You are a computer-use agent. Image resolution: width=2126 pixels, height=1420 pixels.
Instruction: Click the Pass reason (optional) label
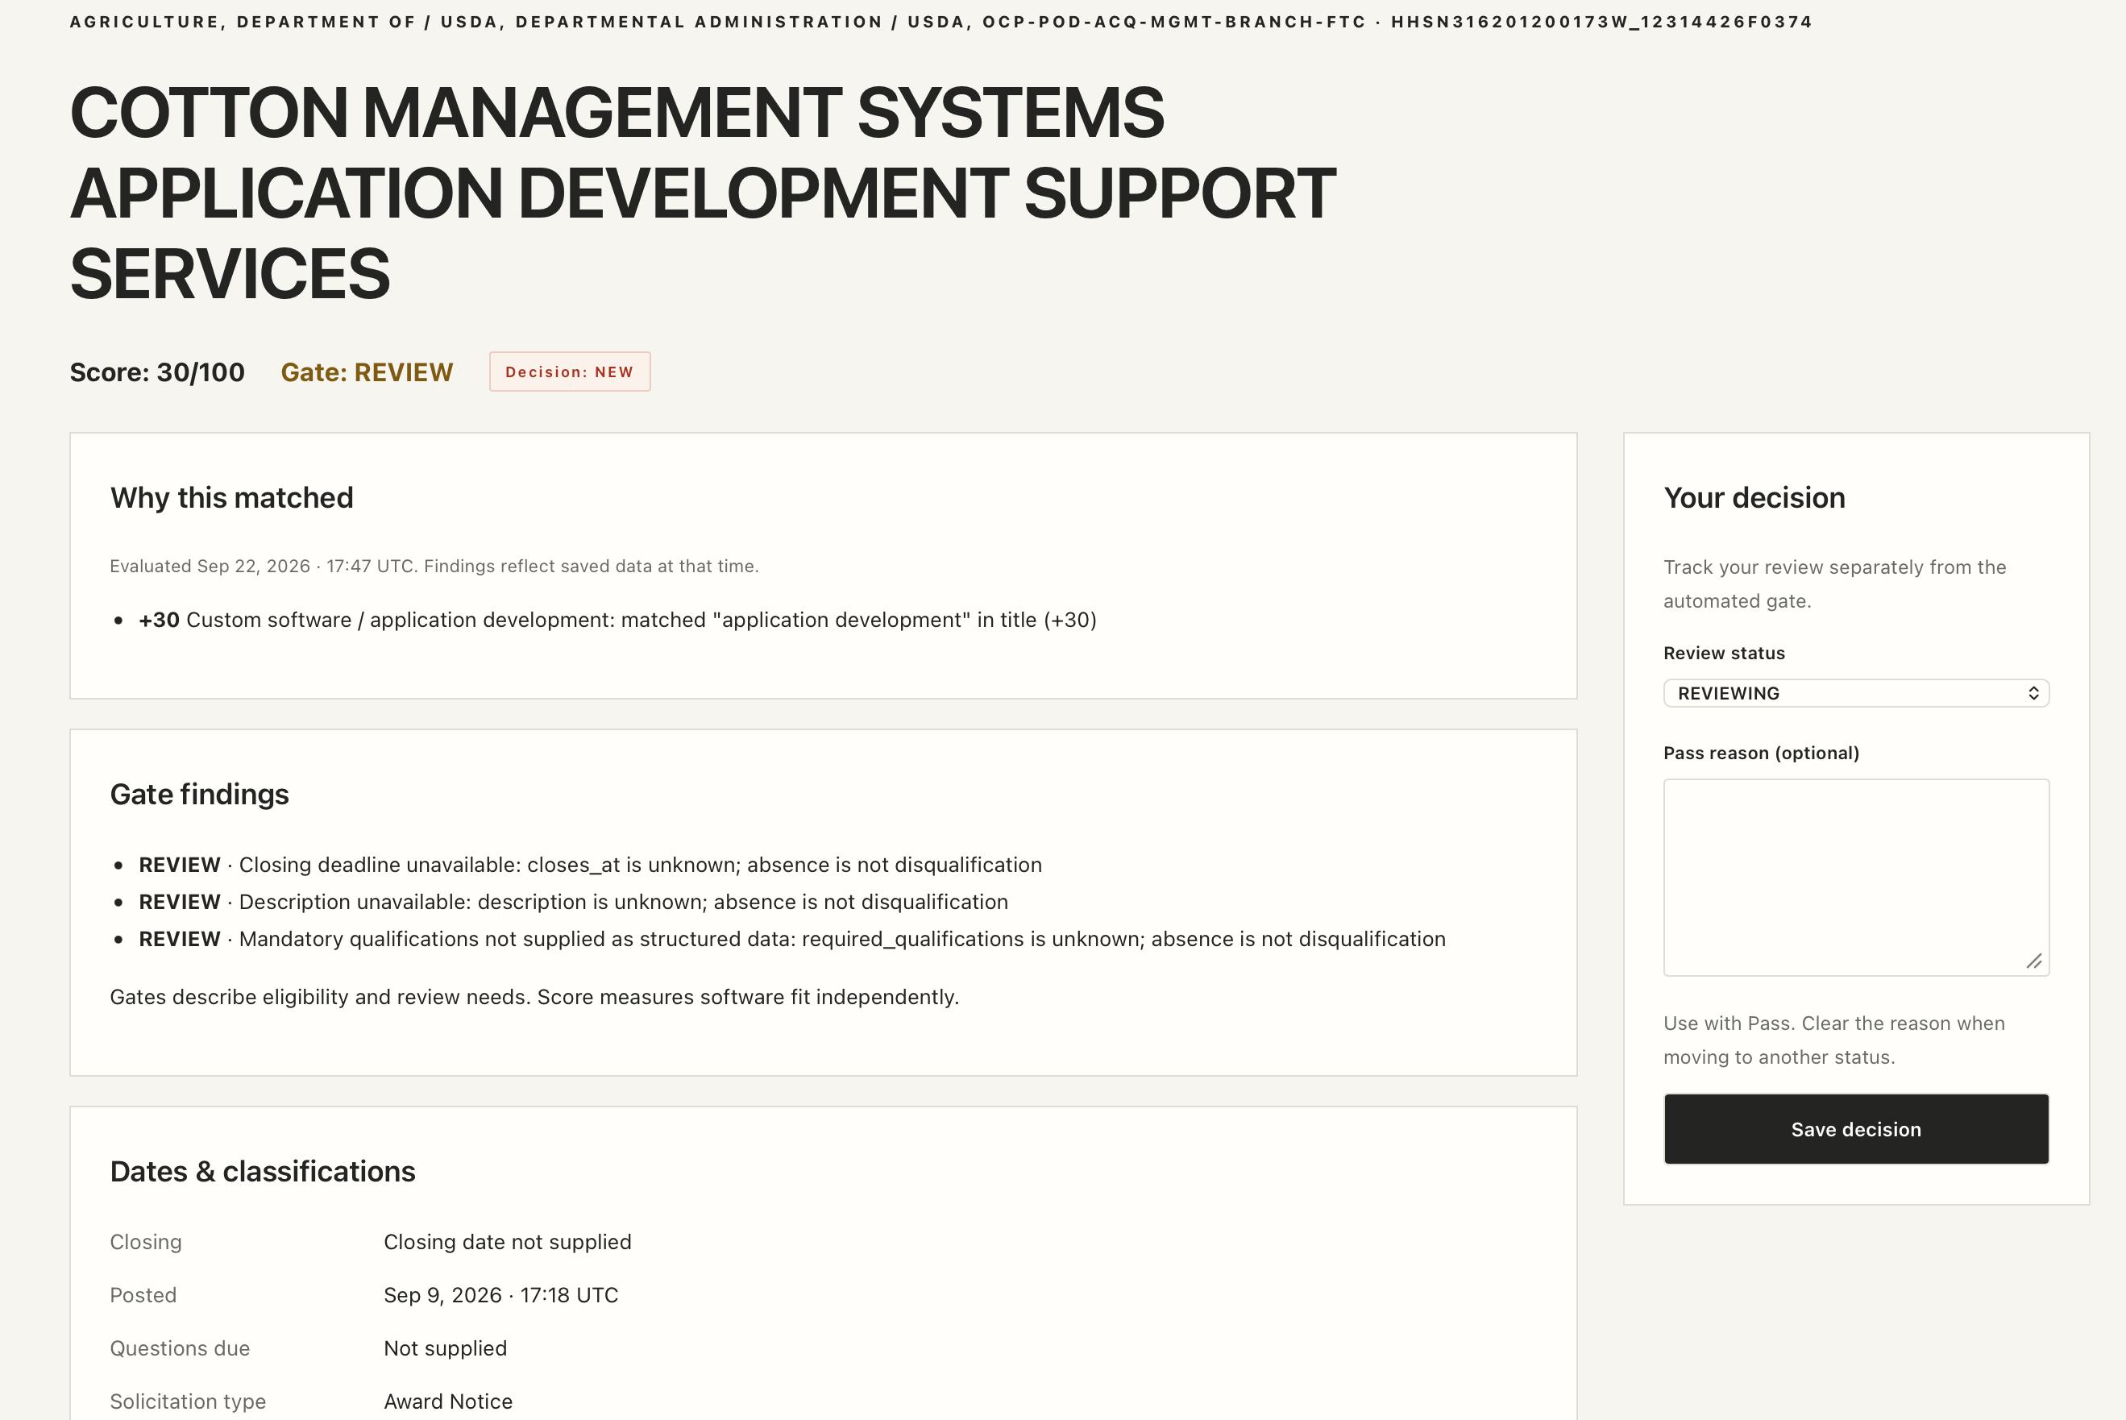point(1761,753)
